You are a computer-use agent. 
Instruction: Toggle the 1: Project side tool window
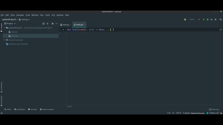pyautogui.click(x=1, y=27)
